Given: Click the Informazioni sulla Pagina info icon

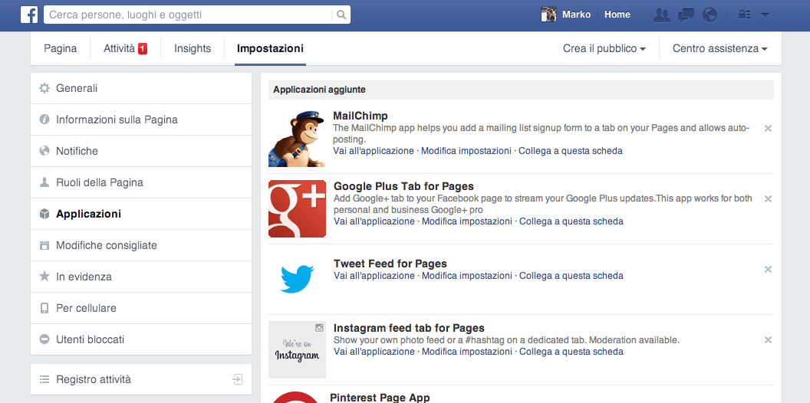Looking at the screenshot, I should coord(44,120).
